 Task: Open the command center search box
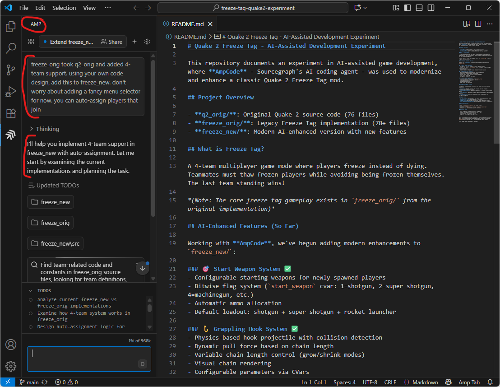tap(253, 8)
